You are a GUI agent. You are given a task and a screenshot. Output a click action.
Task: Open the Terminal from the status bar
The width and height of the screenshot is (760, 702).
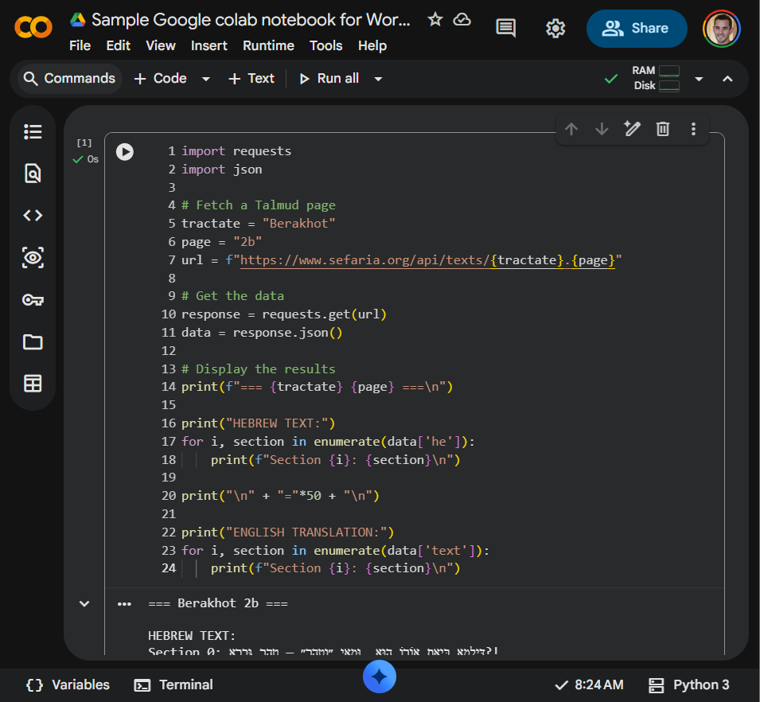pos(173,684)
